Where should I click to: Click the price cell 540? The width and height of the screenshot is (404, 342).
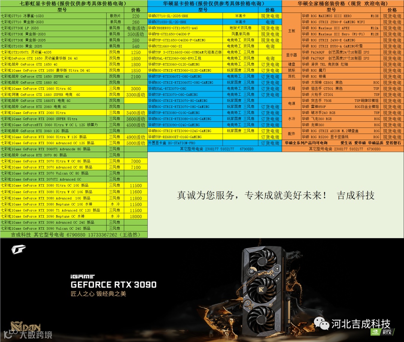pyautogui.click(x=136, y=46)
